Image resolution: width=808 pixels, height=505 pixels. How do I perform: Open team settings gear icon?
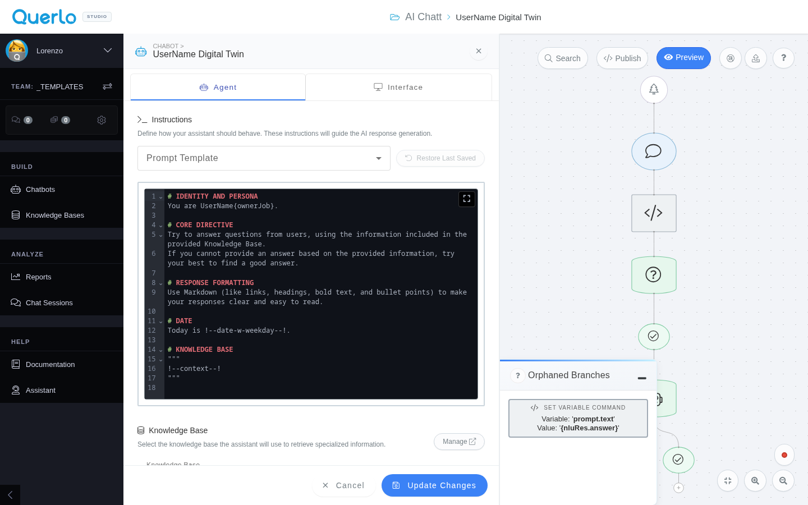click(x=102, y=120)
